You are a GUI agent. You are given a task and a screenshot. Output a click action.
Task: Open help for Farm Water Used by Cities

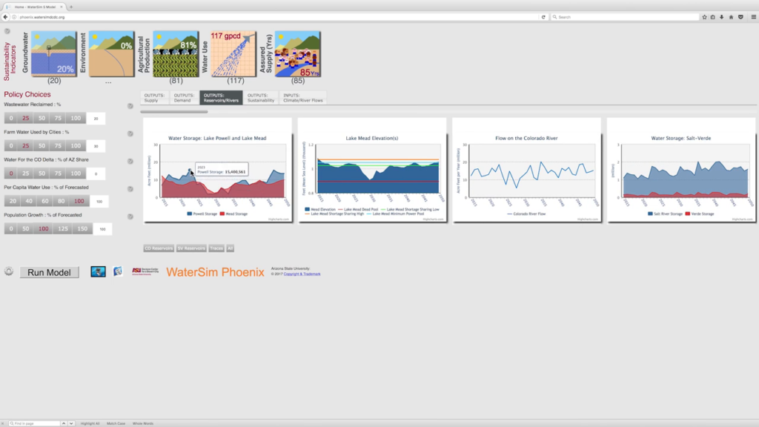[130, 133]
